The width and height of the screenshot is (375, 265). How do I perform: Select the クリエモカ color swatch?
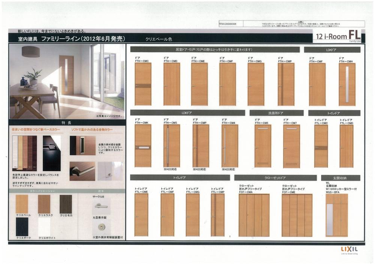(66, 204)
